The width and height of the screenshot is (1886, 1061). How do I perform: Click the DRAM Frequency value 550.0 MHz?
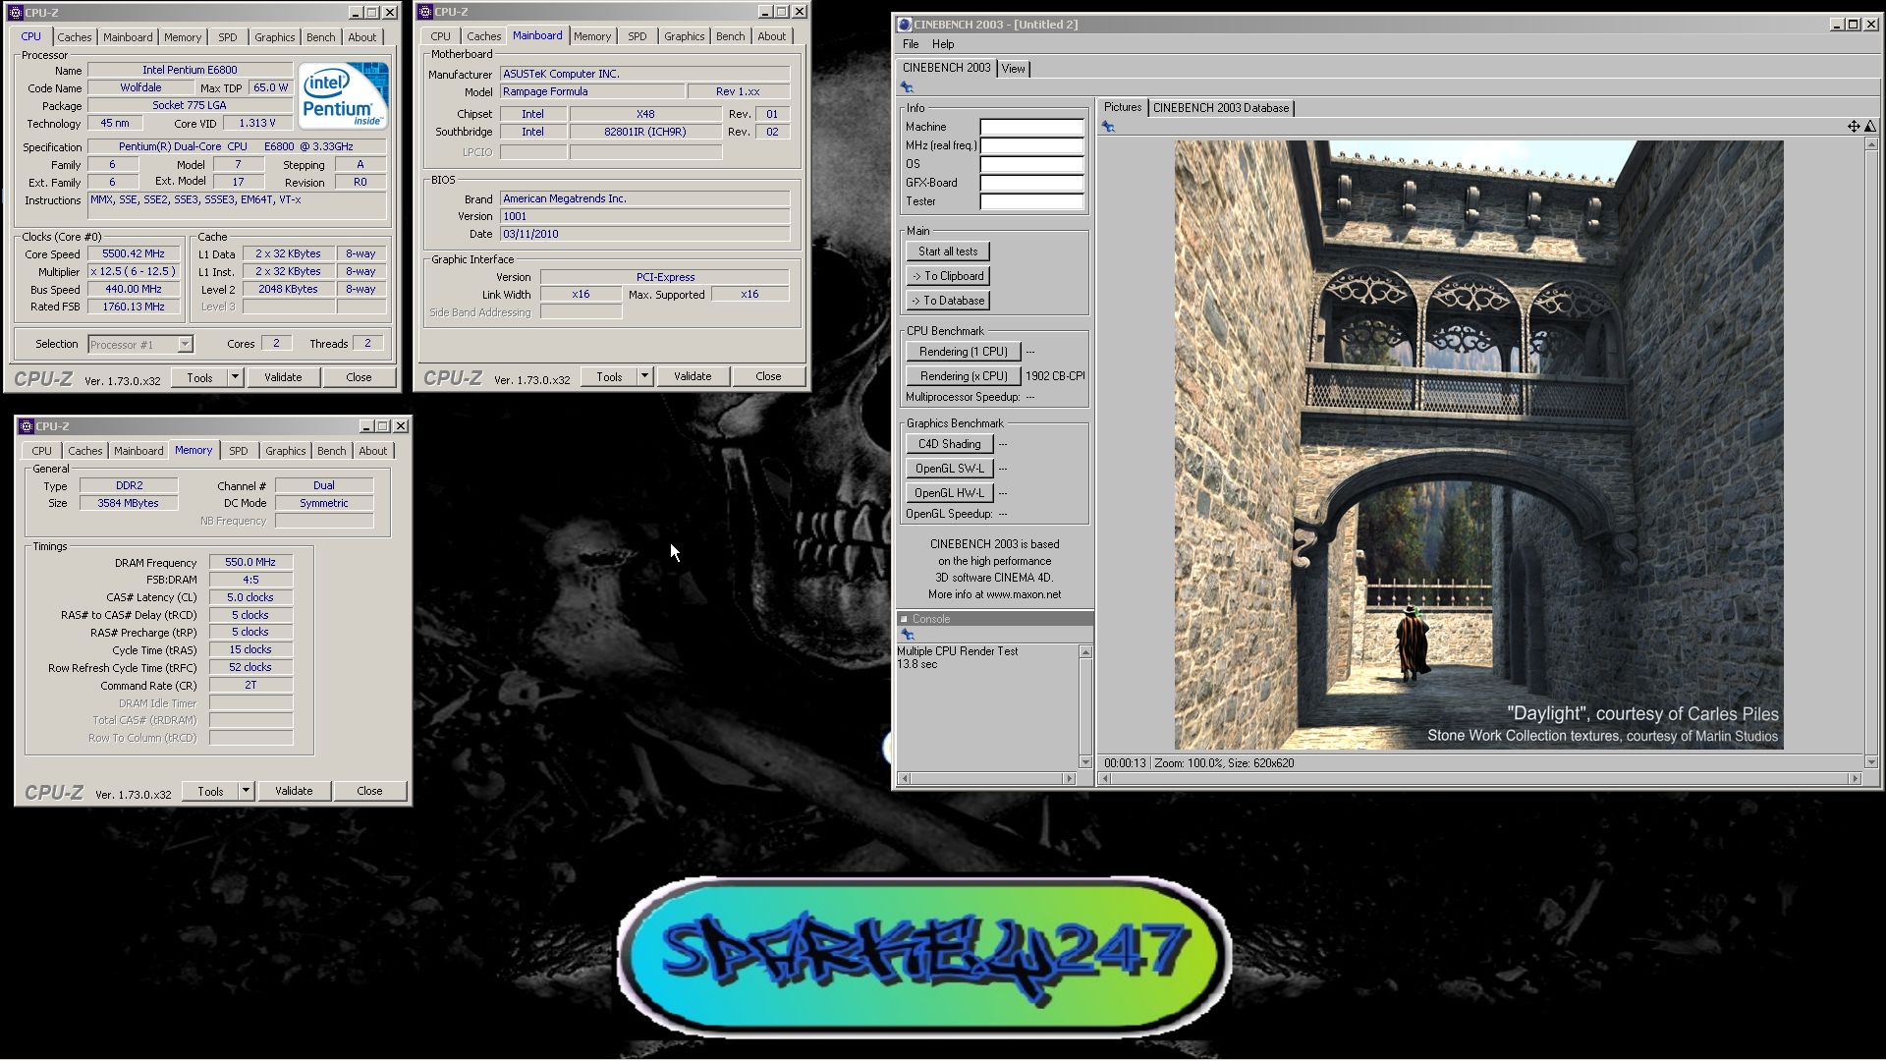pos(250,562)
